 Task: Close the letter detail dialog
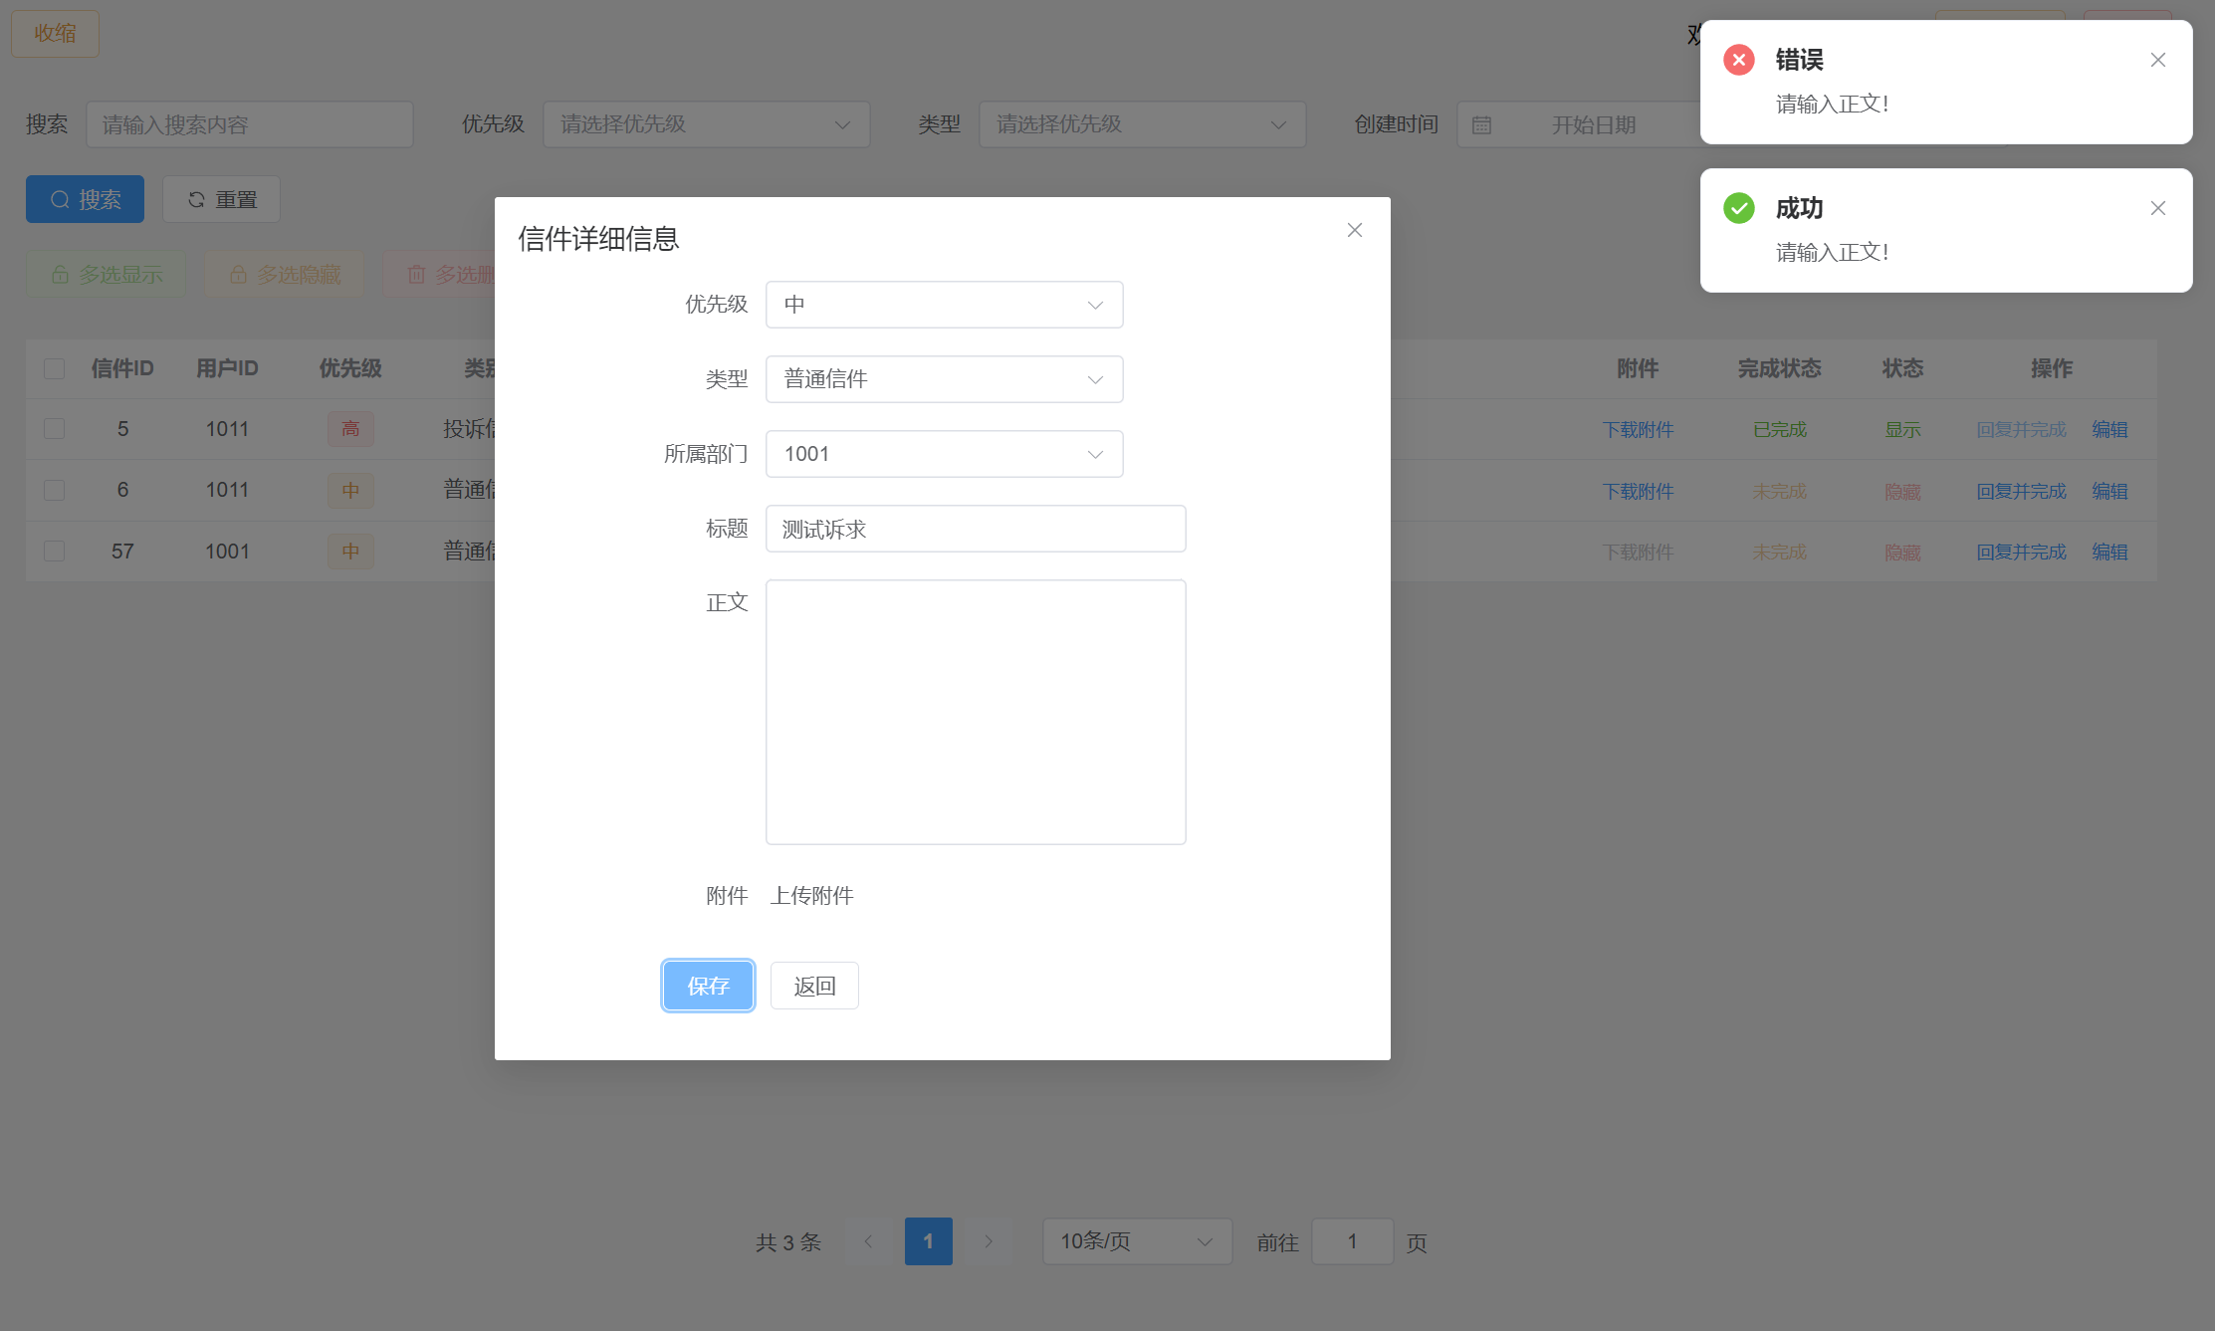tap(1354, 230)
